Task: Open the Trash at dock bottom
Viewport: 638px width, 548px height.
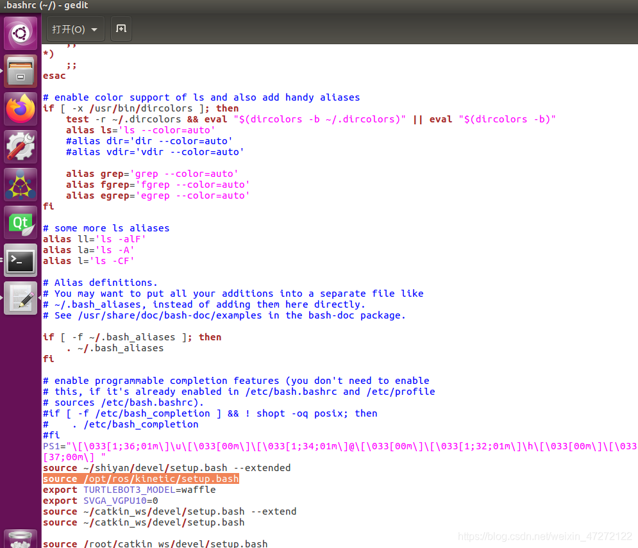Action: [21, 539]
